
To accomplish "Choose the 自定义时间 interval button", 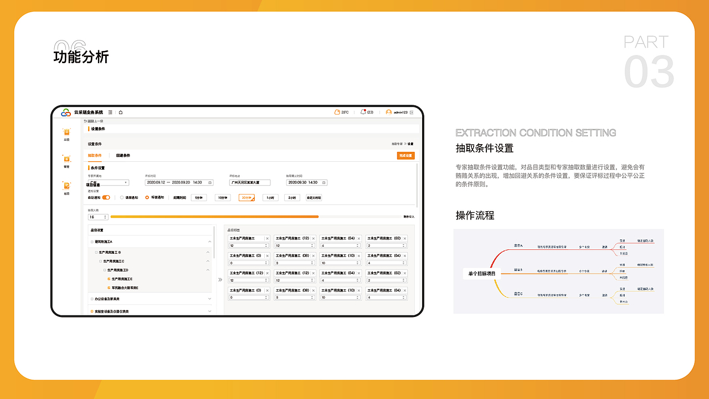I will point(314,197).
